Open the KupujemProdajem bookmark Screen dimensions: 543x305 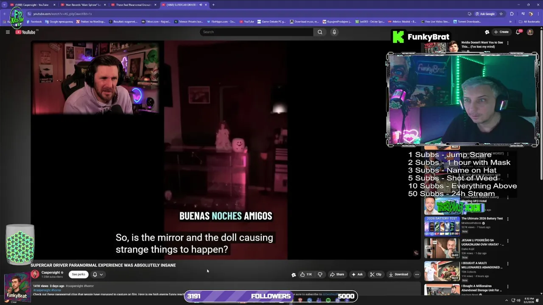[x=337, y=22]
